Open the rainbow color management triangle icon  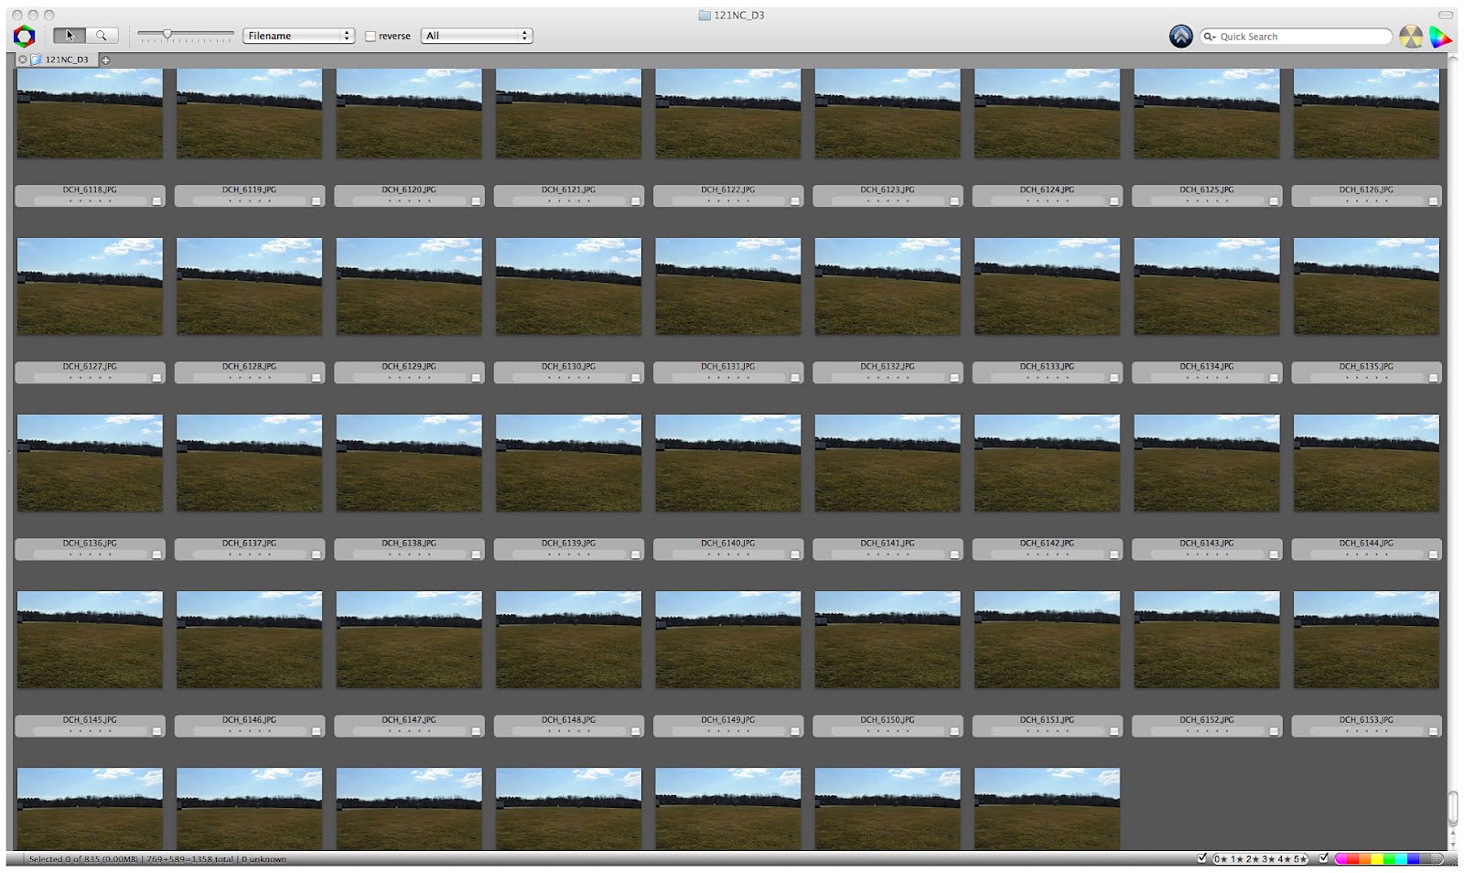pyautogui.click(x=1440, y=37)
